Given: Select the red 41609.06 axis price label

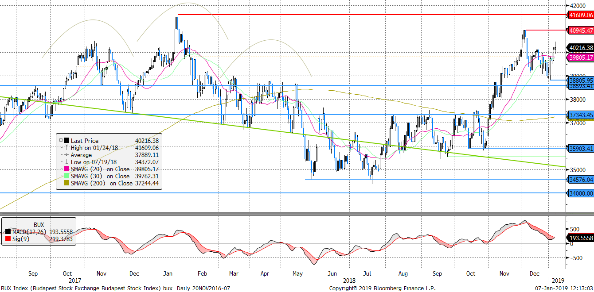Looking at the screenshot, I should [580, 15].
